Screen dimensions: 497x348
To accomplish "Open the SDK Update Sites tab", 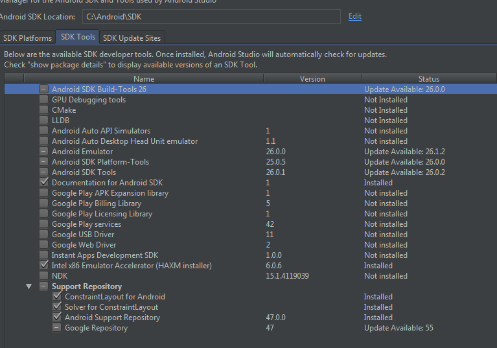I will 132,38.
